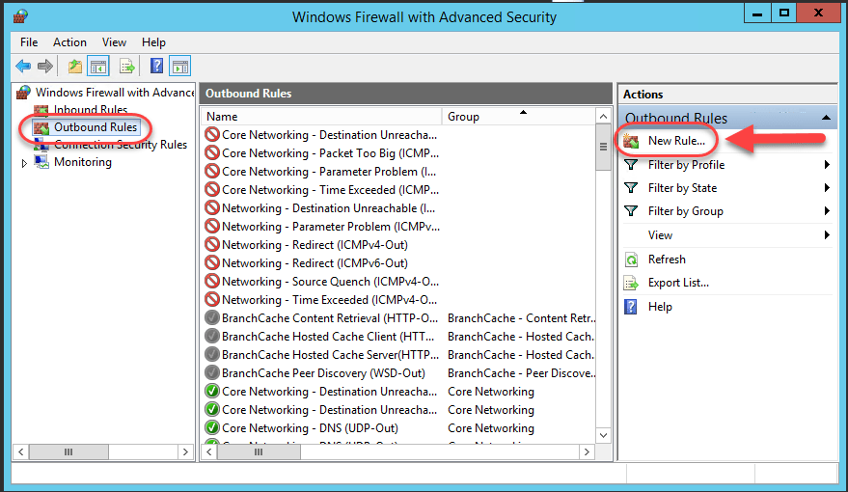
Task: Click Filter by Profile action
Action: pyautogui.click(x=686, y=165)
